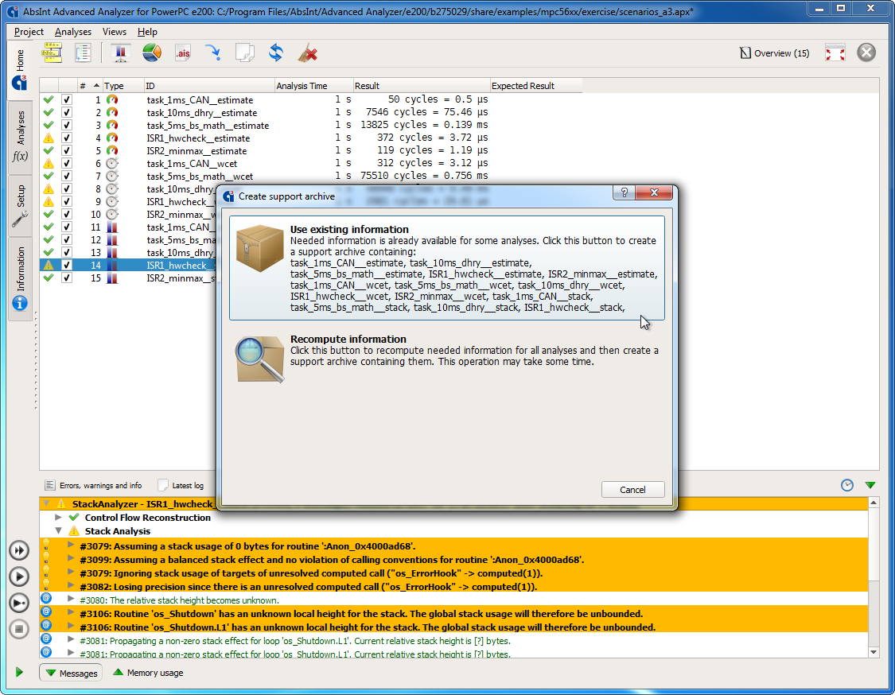Expand message #3082 Losing precision

70,586
